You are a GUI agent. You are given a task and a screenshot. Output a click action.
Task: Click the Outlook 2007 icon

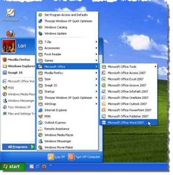point(104,104)
